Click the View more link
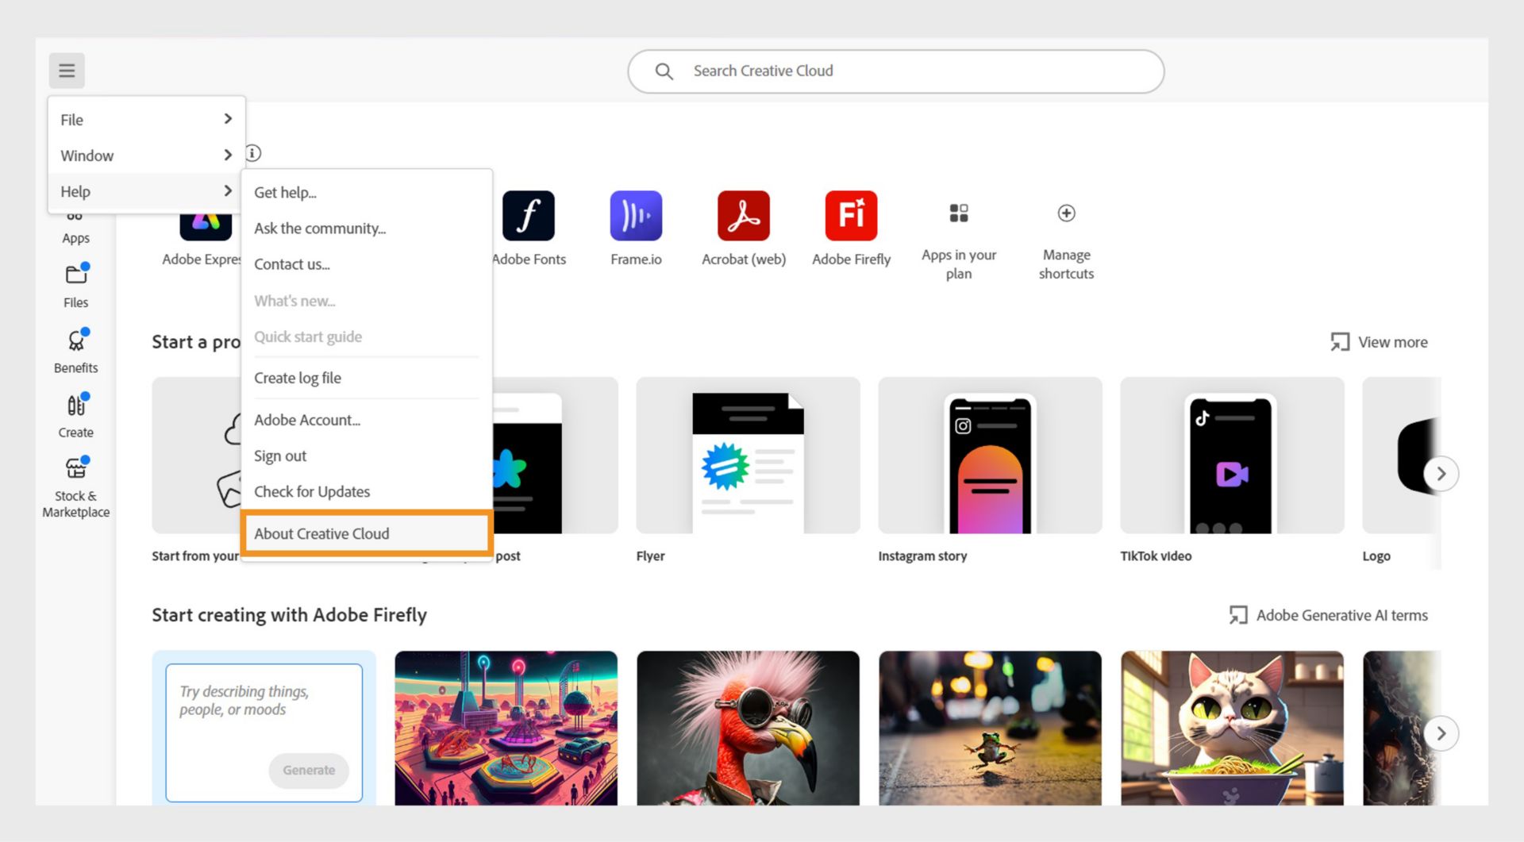 click(x=1392, y=342)
